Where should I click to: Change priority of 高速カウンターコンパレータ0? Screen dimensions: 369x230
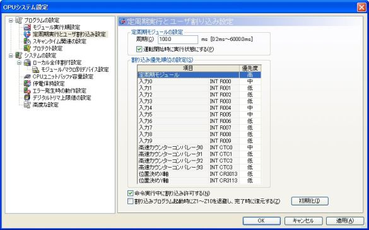[x=250, y=147]
